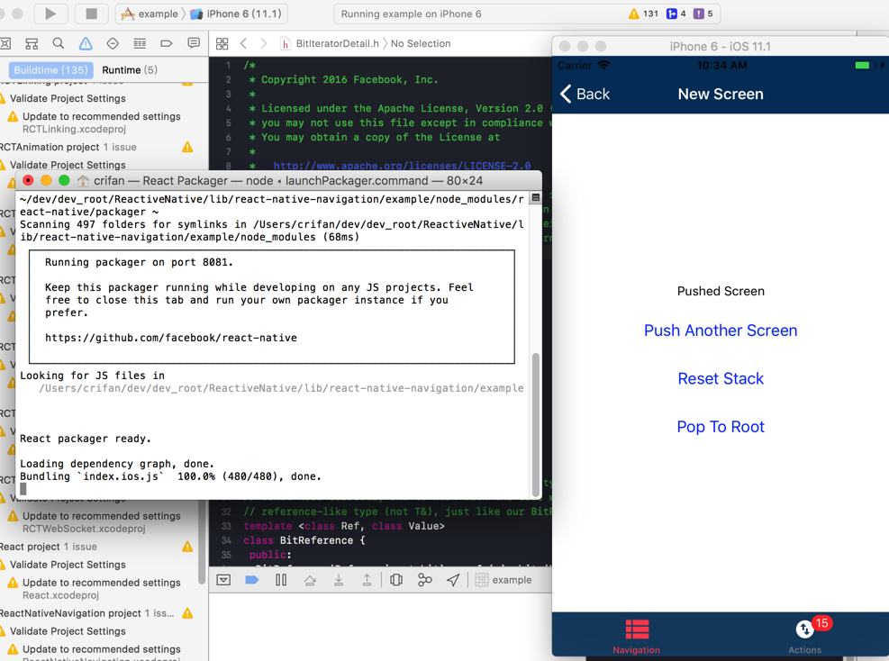This screenshot has width=889, height=661.
Task: Go forward in editor history
Action: [264, 43]
